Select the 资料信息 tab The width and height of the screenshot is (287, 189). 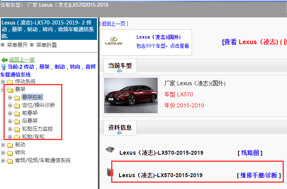click(x=120, y=128)
